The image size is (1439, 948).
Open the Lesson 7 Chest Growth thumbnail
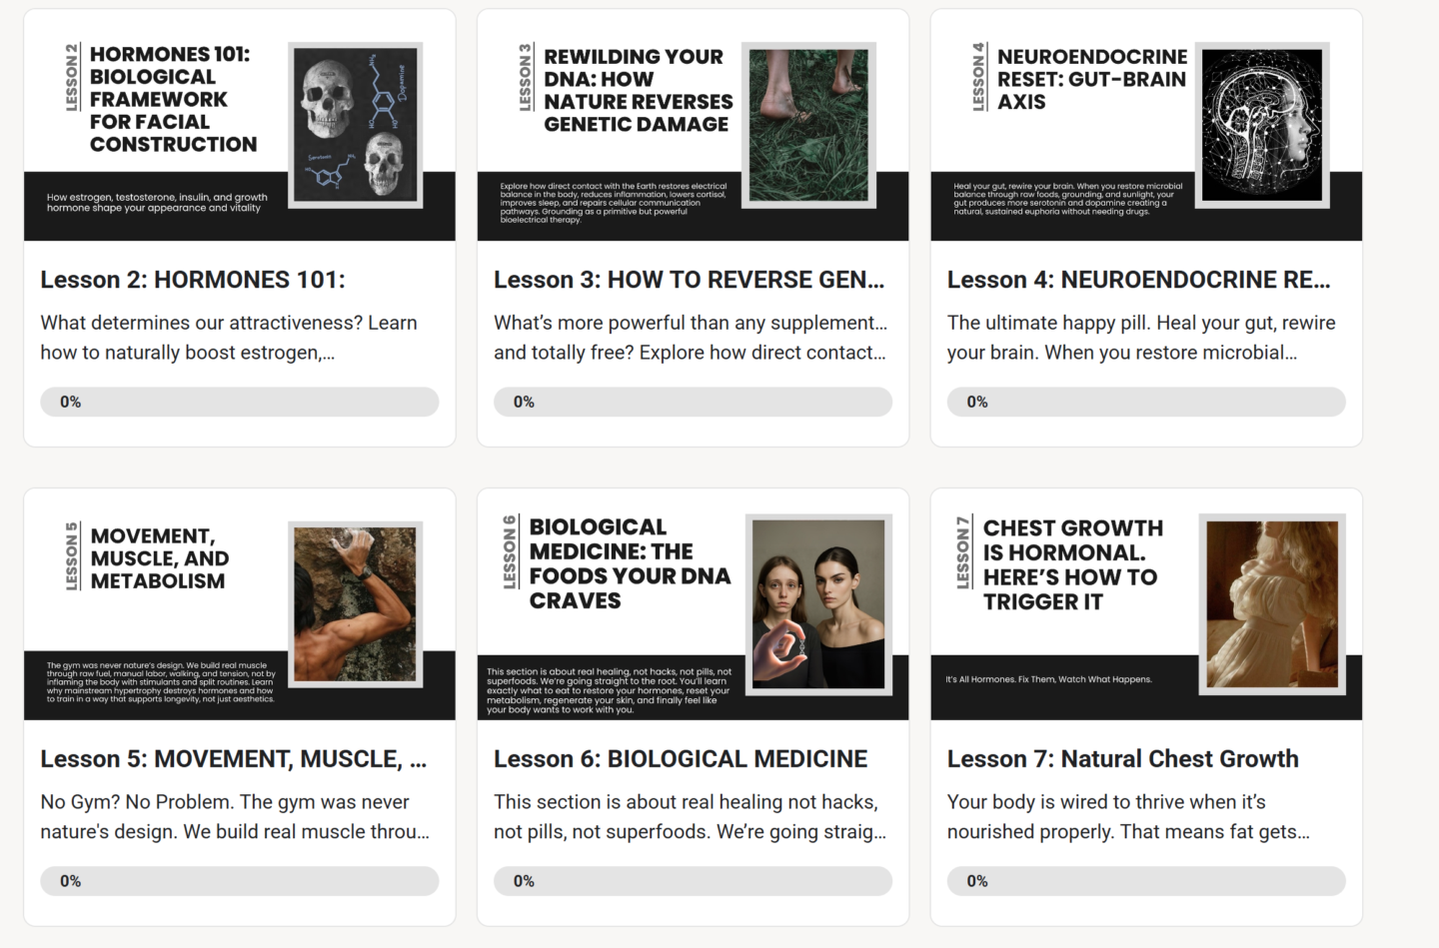1146,604
